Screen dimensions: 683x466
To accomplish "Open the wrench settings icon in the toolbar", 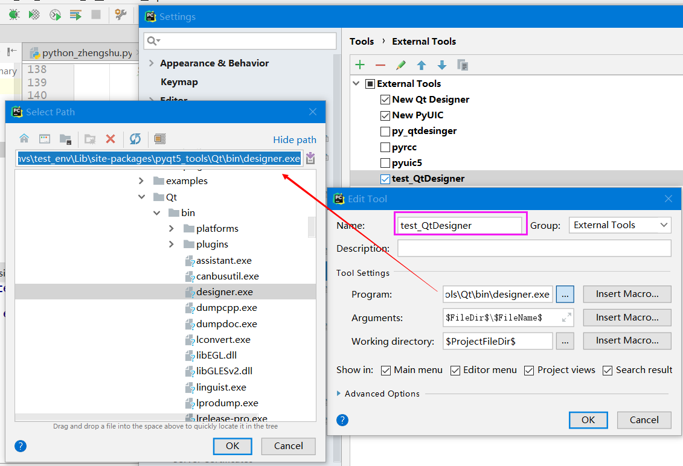I will 120,14.
